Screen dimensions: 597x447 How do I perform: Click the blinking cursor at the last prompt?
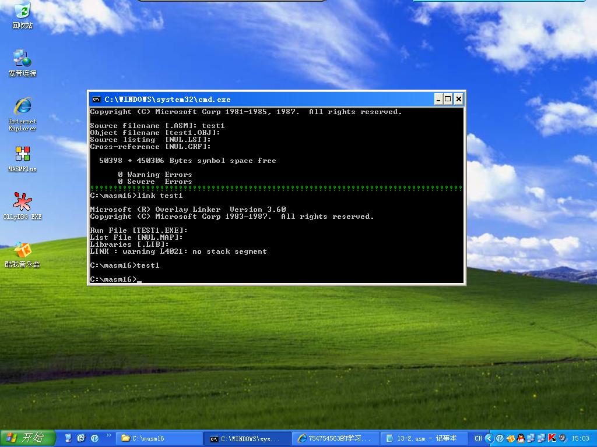(139, 282)
